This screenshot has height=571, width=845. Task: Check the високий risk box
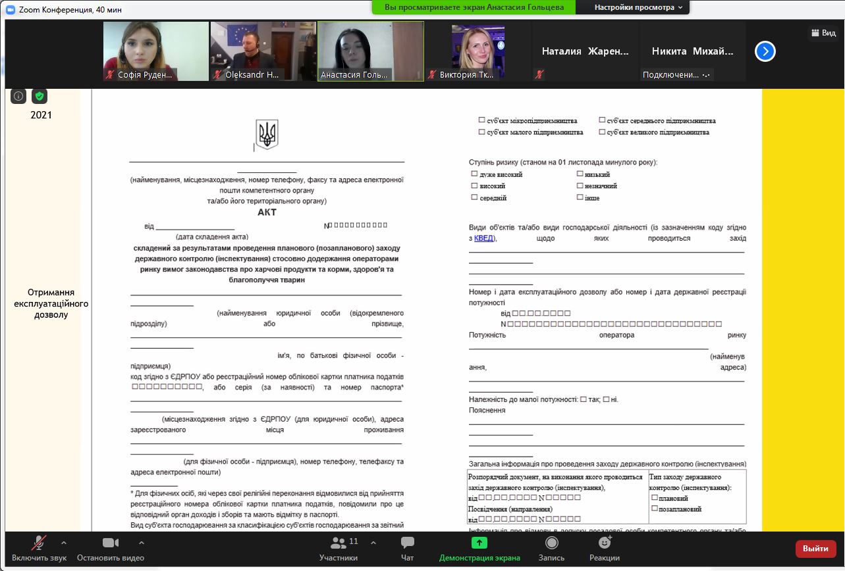474,186
